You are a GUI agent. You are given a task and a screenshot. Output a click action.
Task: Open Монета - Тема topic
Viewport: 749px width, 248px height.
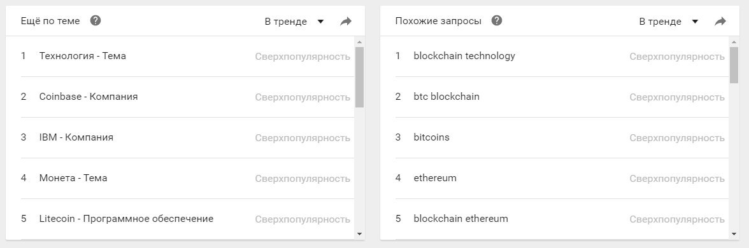tap(187, 178)
